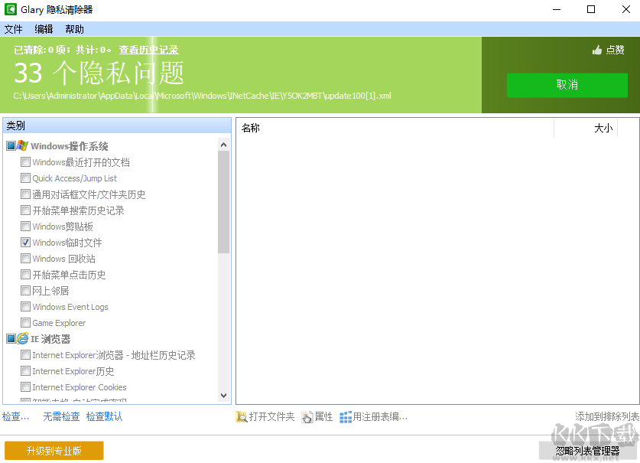Click the 属性 properties icon
Screen dimensions: 640x463
pos(305,416)
